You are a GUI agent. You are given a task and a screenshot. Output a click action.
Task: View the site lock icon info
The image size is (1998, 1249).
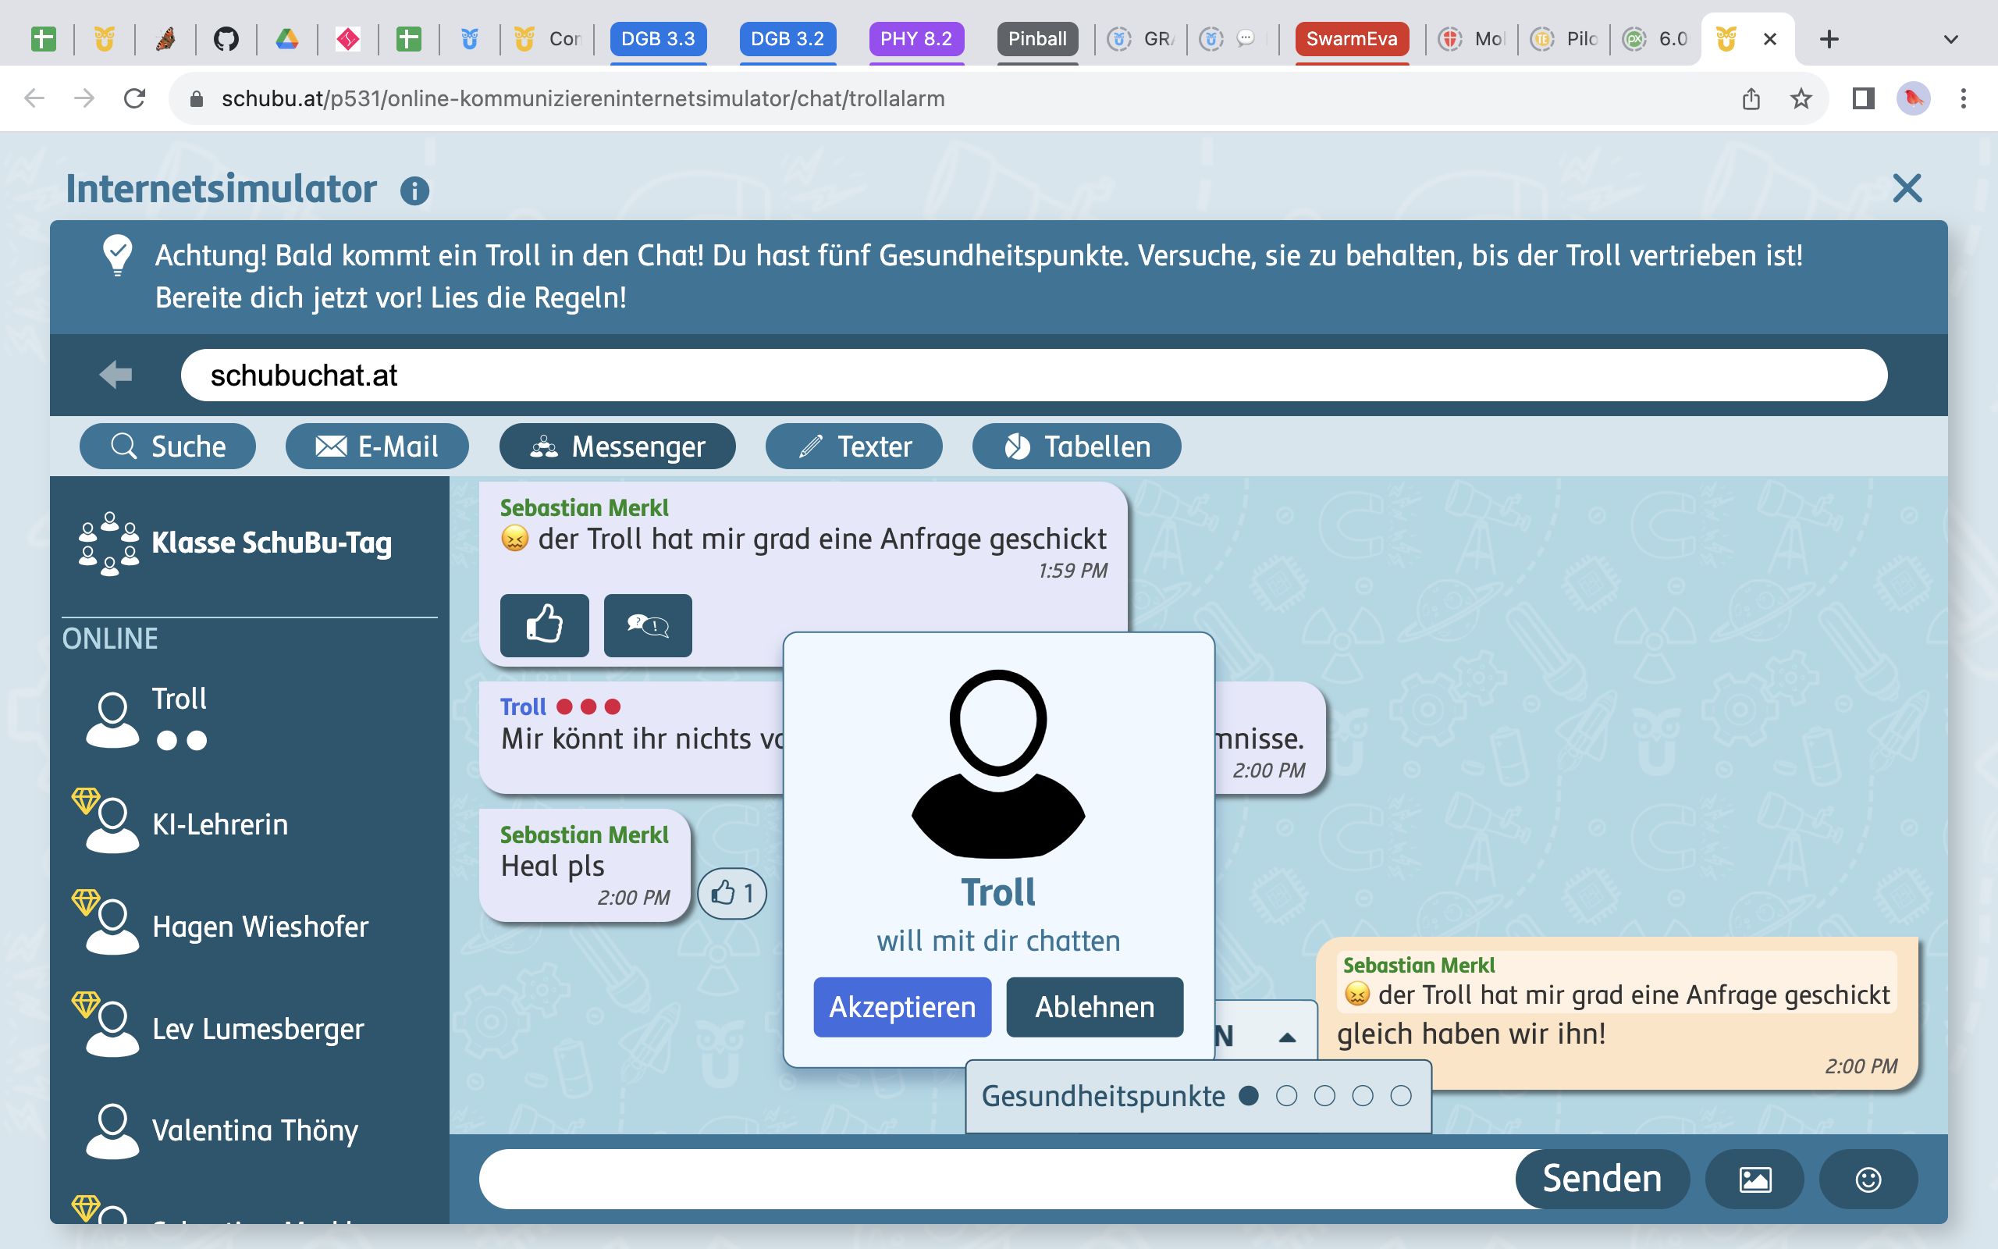tap(196, 99)
